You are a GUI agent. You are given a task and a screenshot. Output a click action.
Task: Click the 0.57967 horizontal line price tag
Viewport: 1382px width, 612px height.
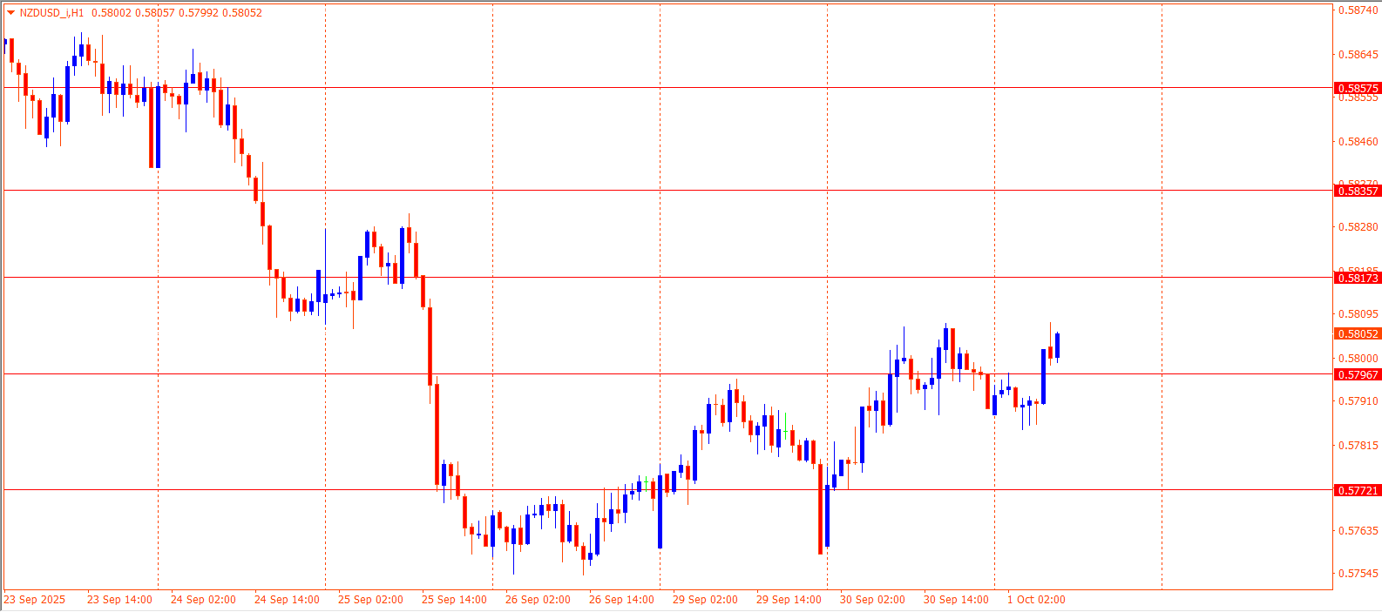[x=1358, y=374]
